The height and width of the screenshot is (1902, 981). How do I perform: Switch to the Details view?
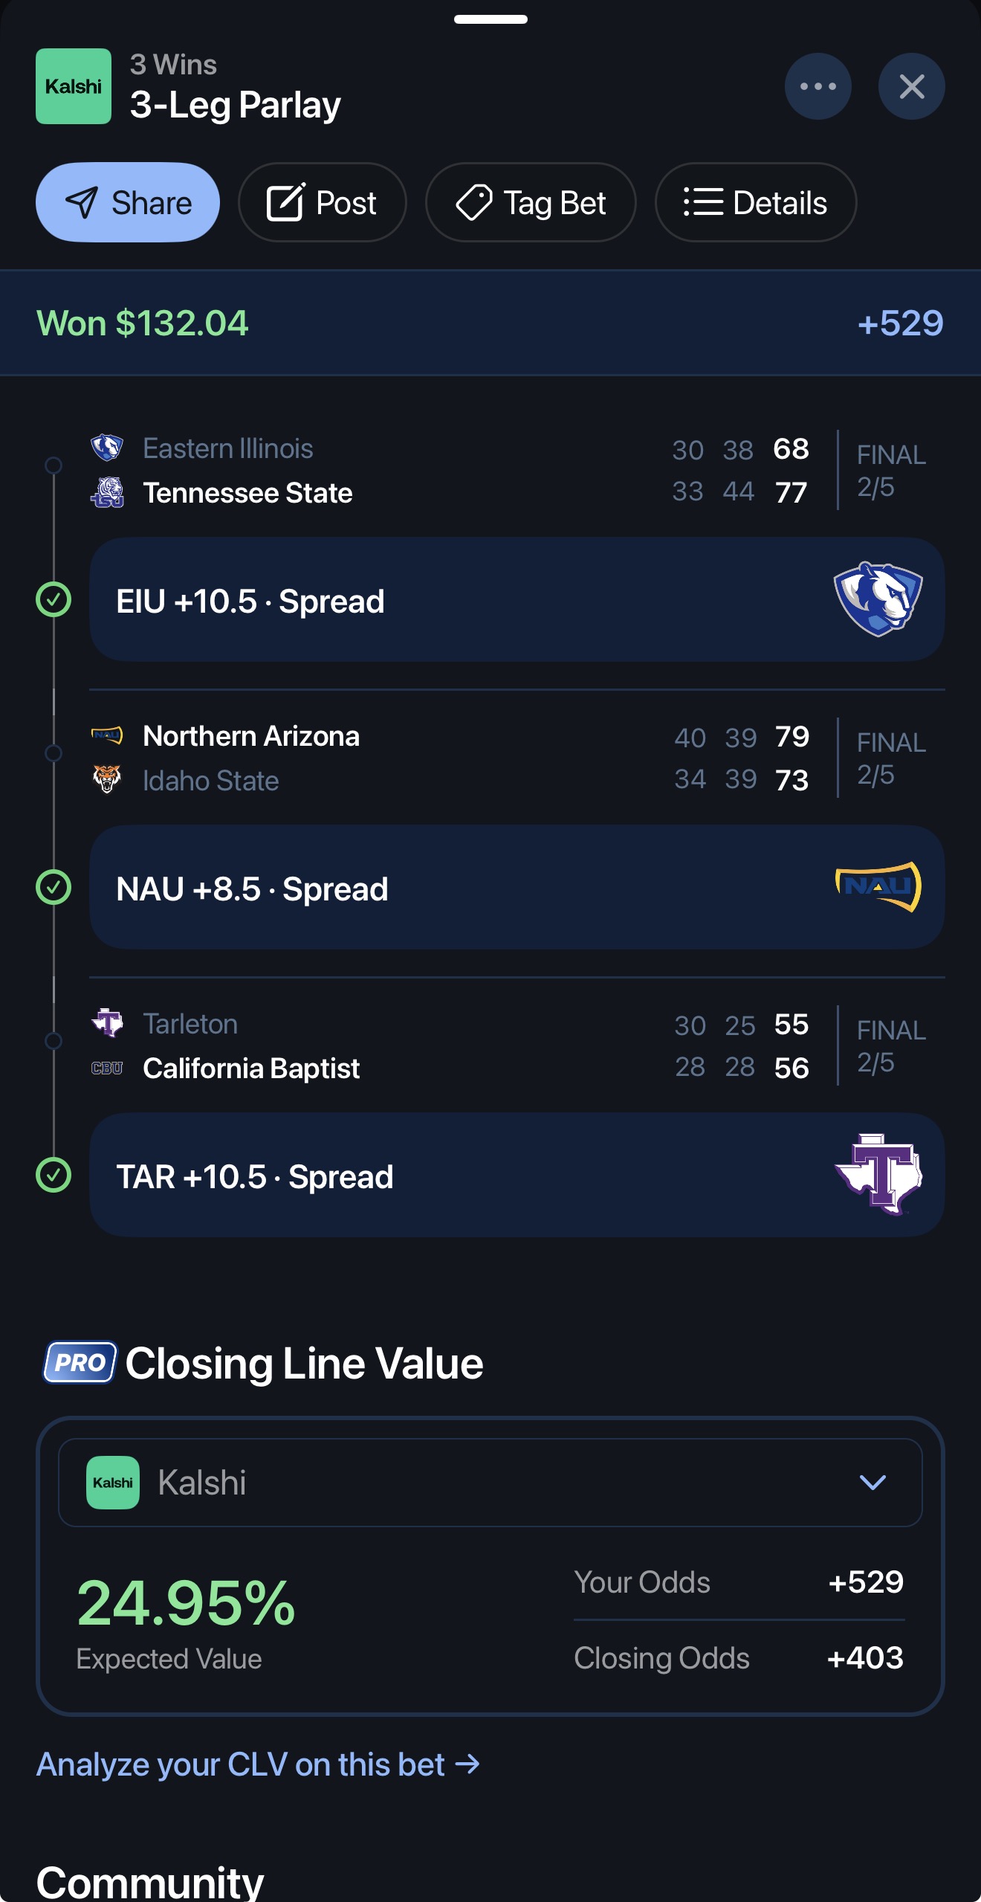(x=755, y=202)
